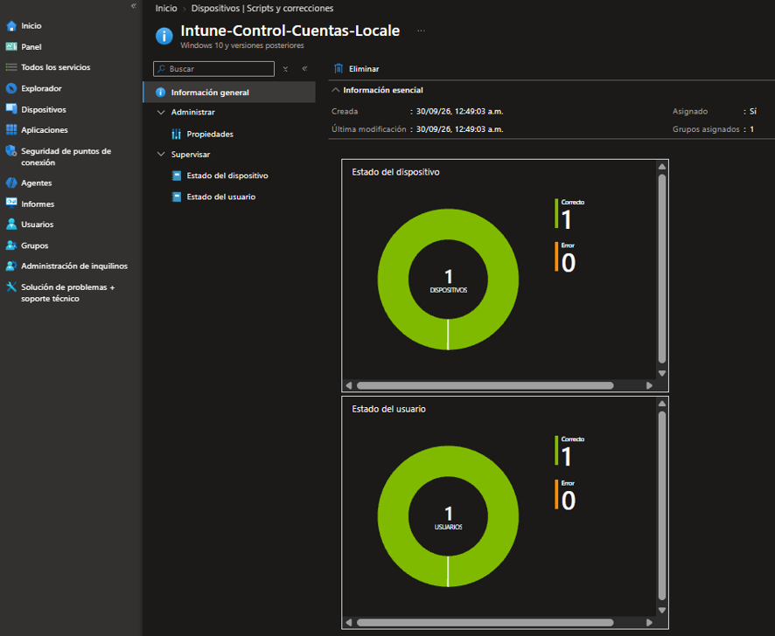Screen dimensions: 775x636
Task: Open the Panel dashboard icon
Action: click(11, 46)
